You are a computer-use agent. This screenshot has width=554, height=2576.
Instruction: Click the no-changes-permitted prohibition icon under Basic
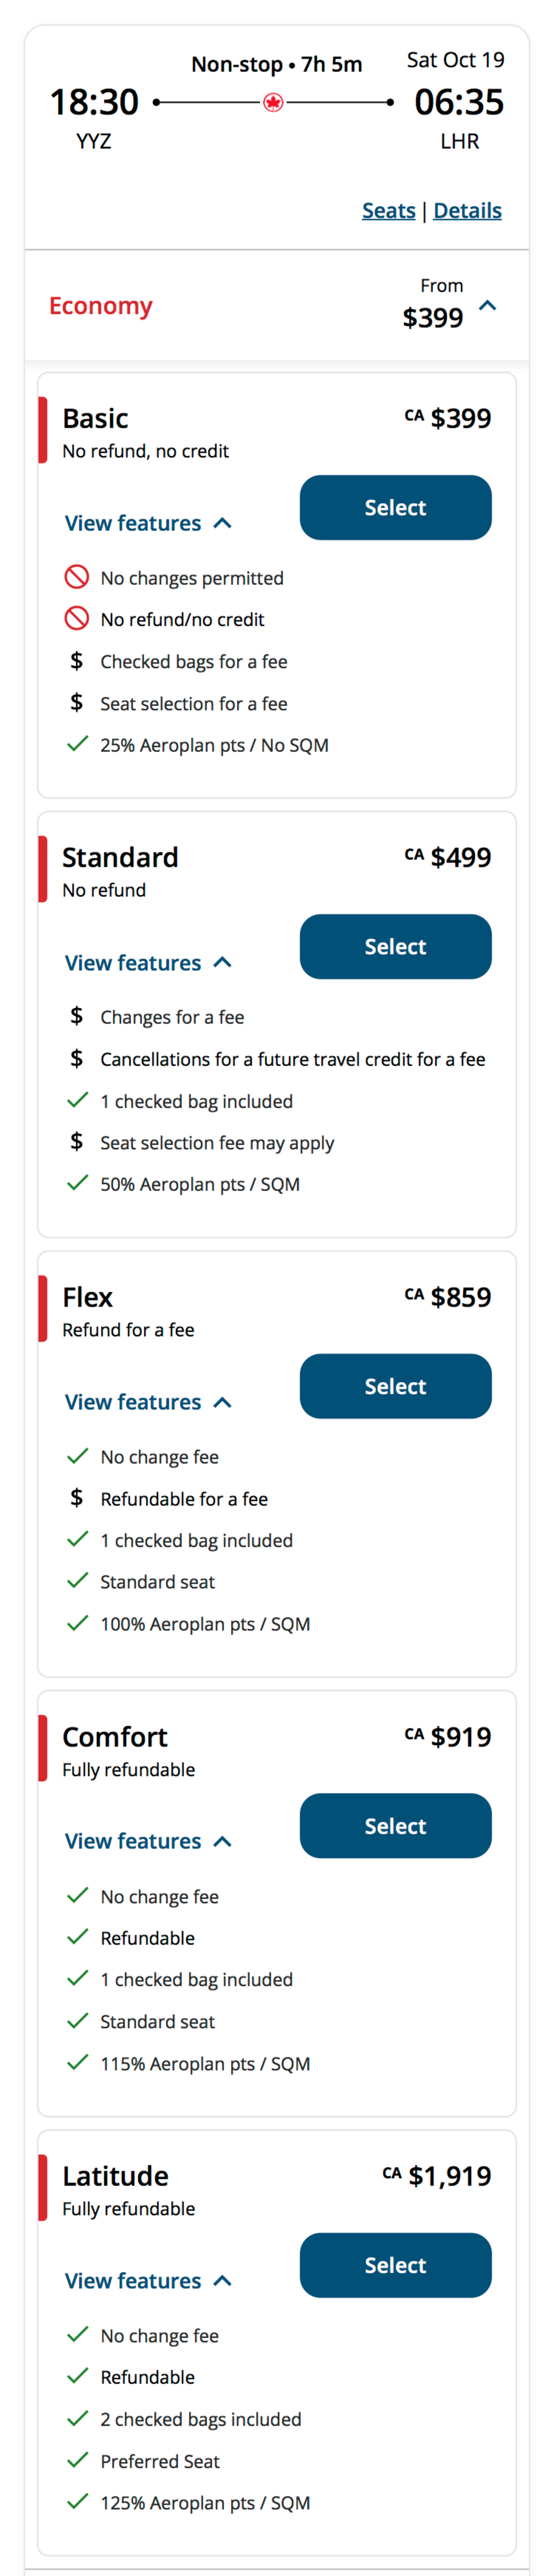point(77,577)
